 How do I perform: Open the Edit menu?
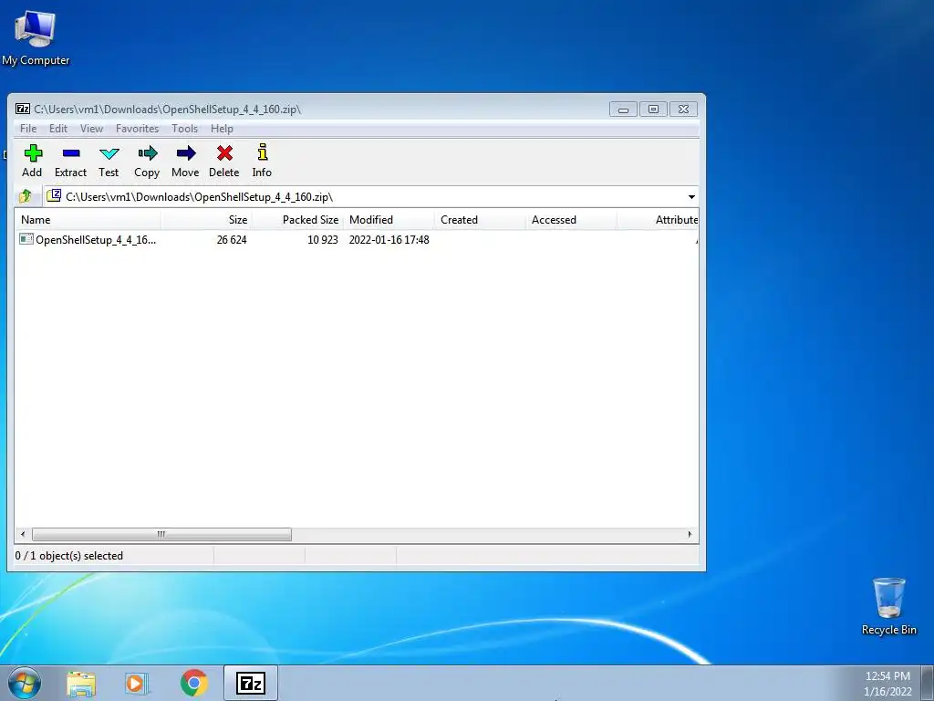pyautogui.click(x=58, y=129)
